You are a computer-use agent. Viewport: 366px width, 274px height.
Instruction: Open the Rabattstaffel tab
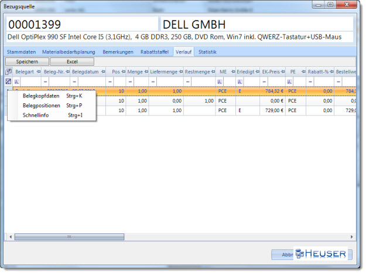pyautogui.click(x=155, y=52)
